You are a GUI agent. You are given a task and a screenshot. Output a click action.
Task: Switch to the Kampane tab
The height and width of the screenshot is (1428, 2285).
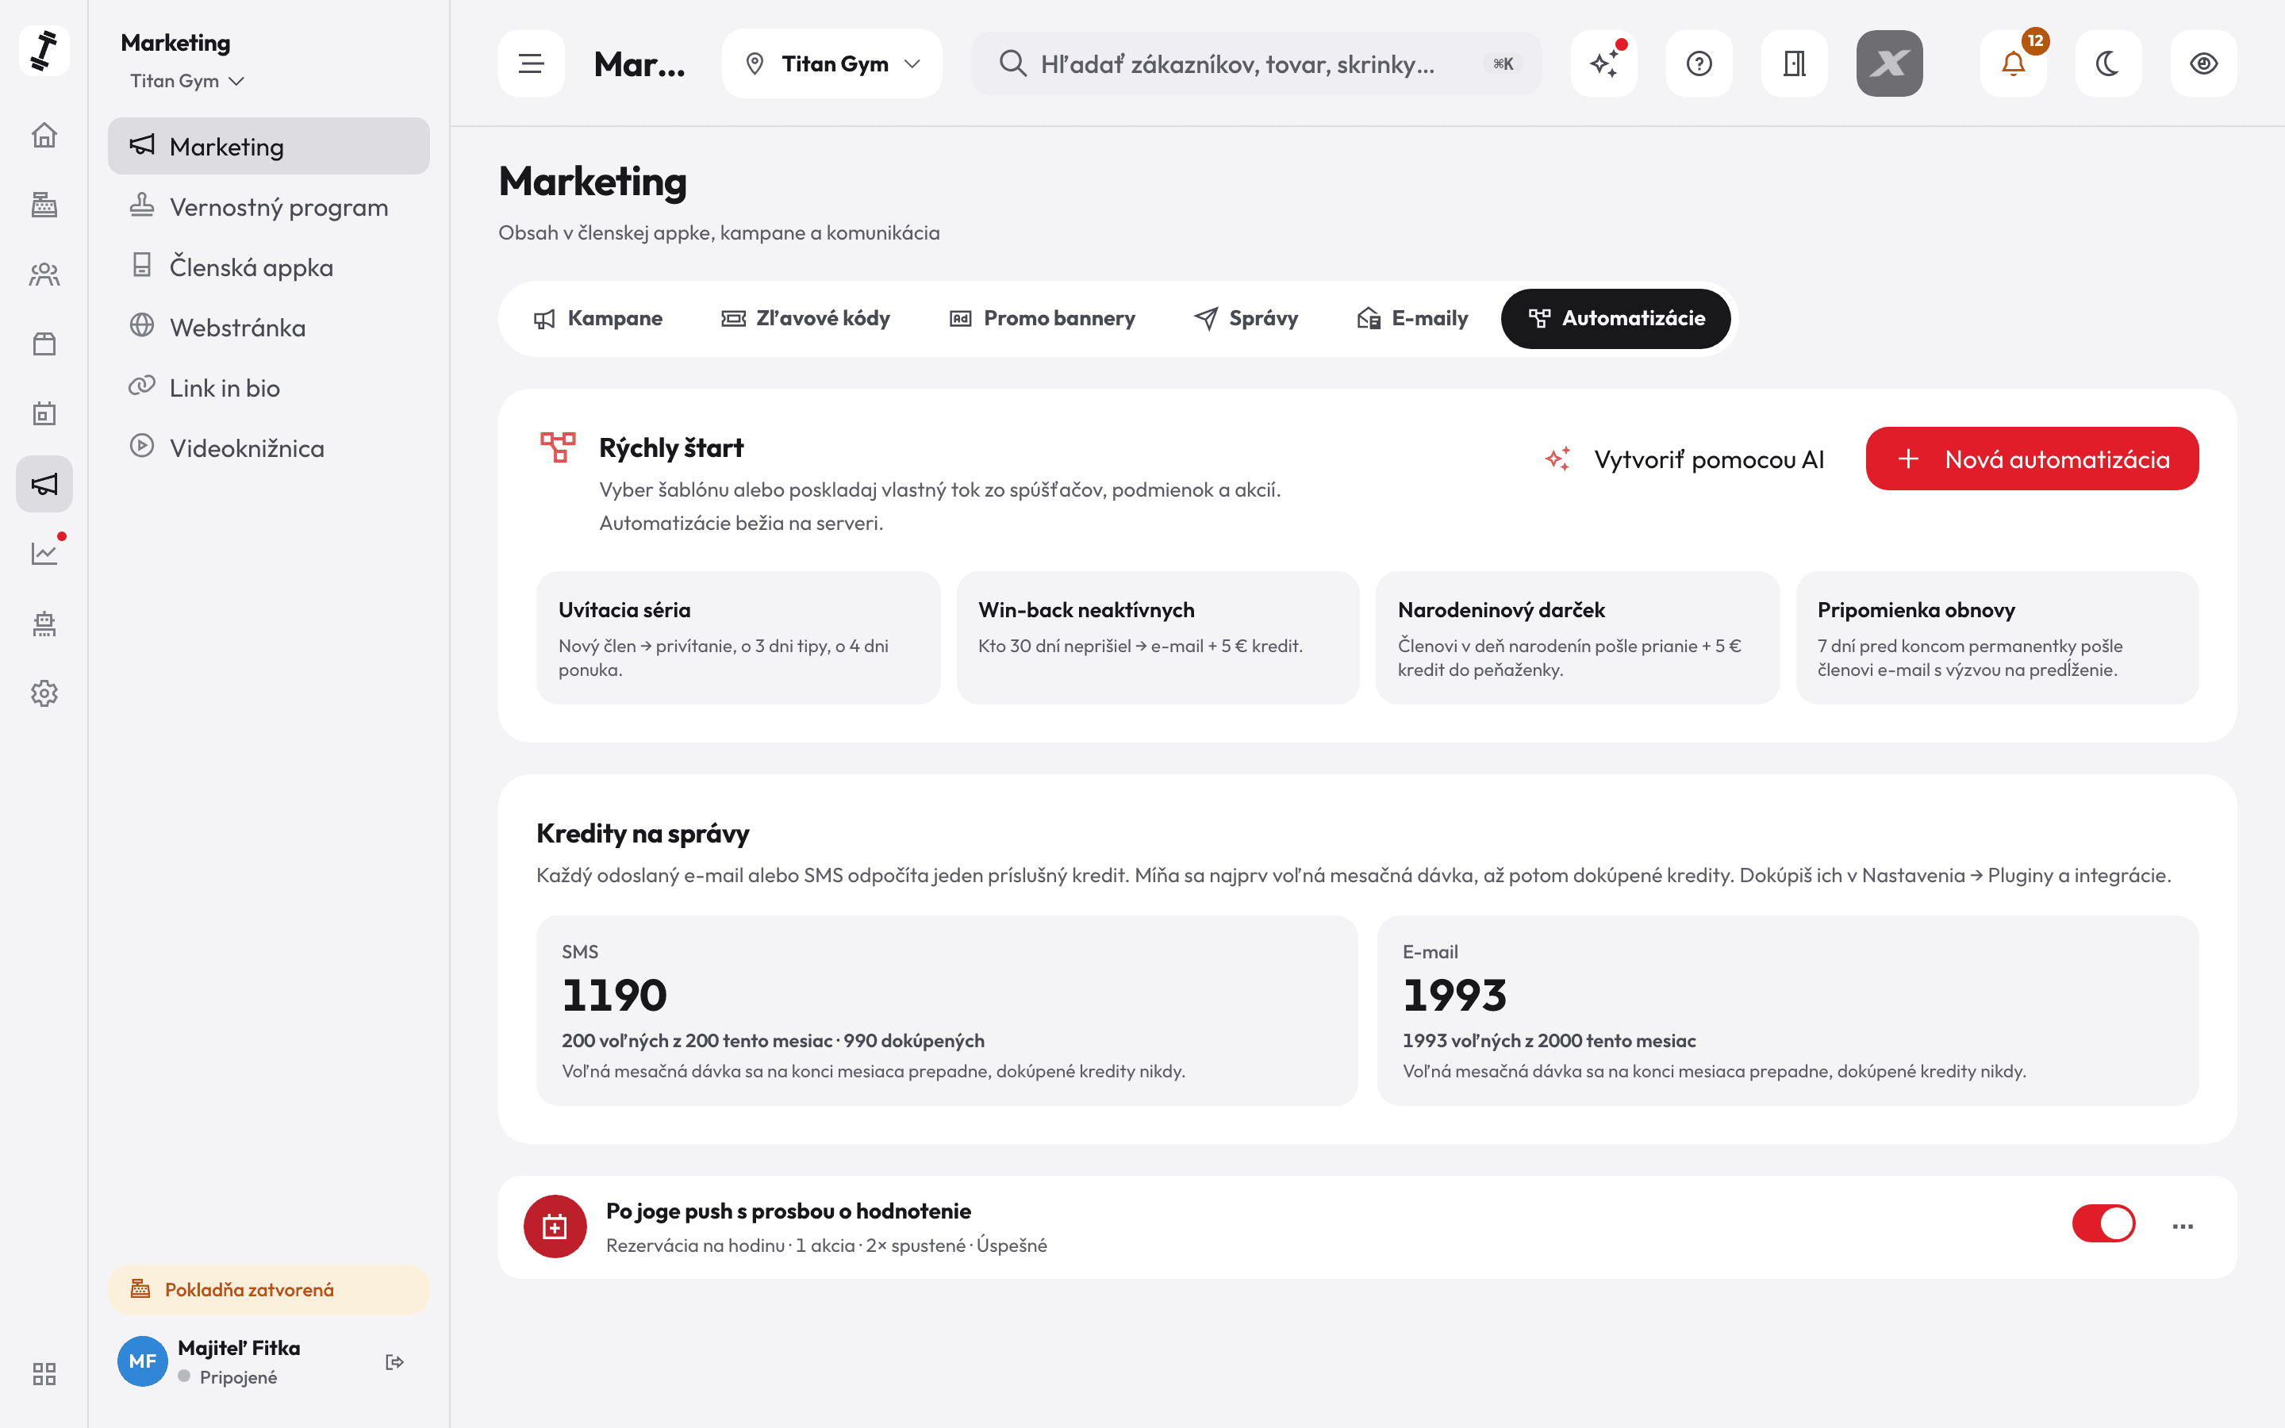pos(597,318)
